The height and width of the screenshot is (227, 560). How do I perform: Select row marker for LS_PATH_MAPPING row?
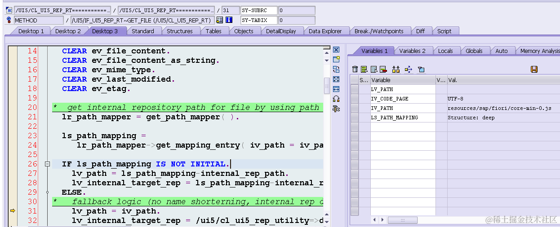[x=355, y=118]
